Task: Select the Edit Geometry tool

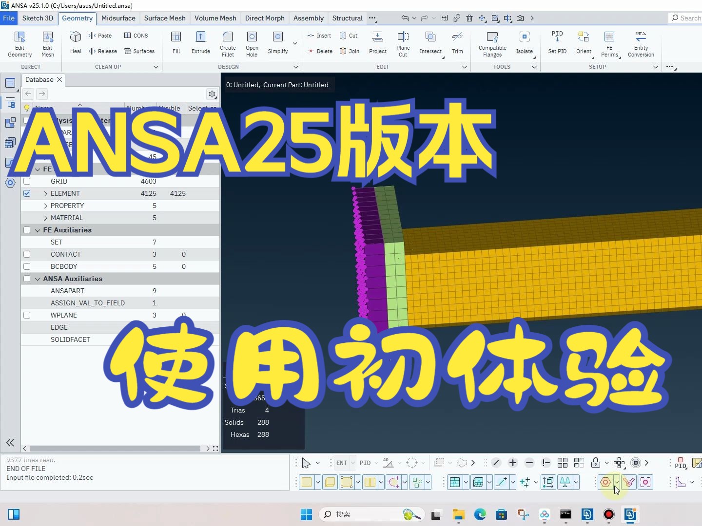Action: [x=19, y=44]
